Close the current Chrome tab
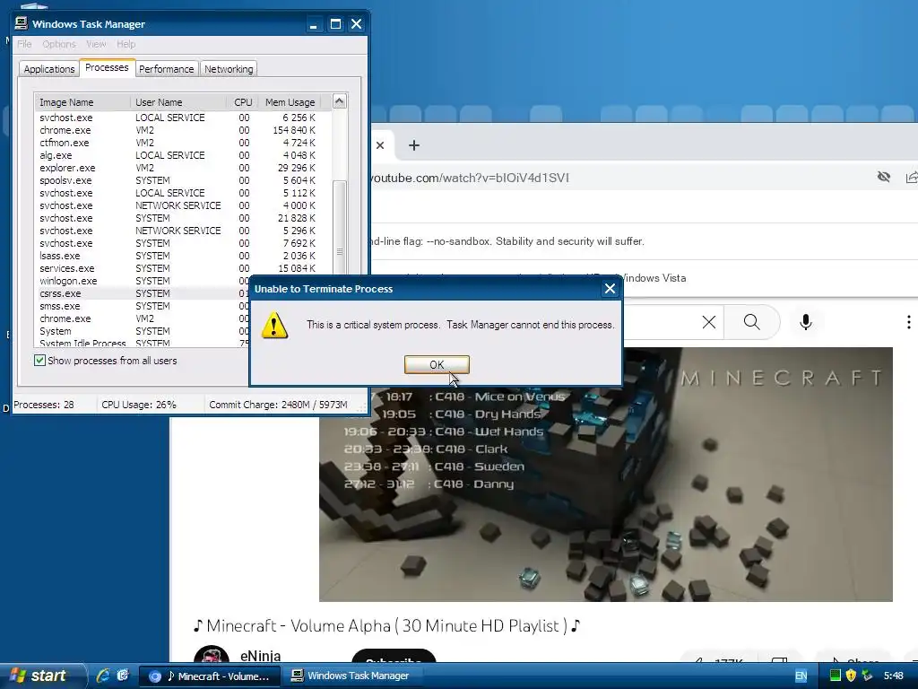 click(380, 145)
